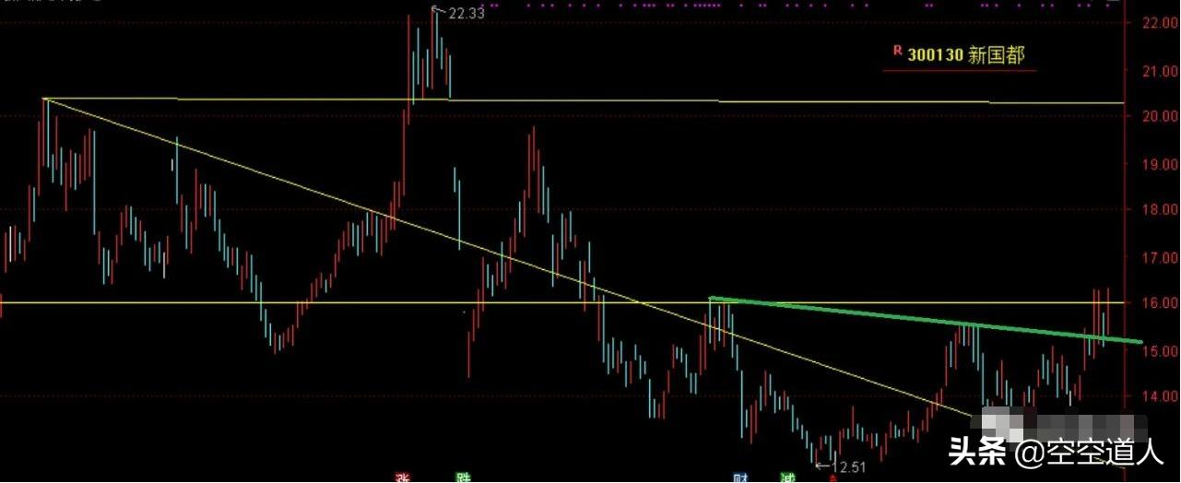The height and width of the screenshot is (483, 1181).
Task: Click the 19.00 price axis label
Action: 1160,163
